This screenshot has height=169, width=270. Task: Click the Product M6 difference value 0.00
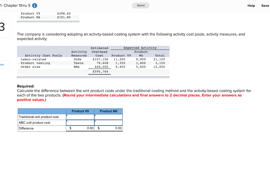(118, 128)
